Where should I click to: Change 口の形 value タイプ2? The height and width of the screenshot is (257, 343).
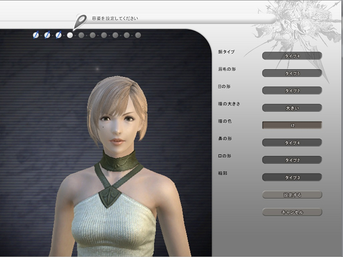click(x=292, y=160)
